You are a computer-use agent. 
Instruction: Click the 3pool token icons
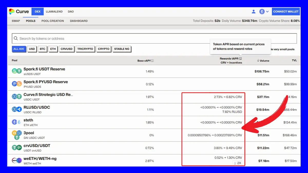[17, 135]
